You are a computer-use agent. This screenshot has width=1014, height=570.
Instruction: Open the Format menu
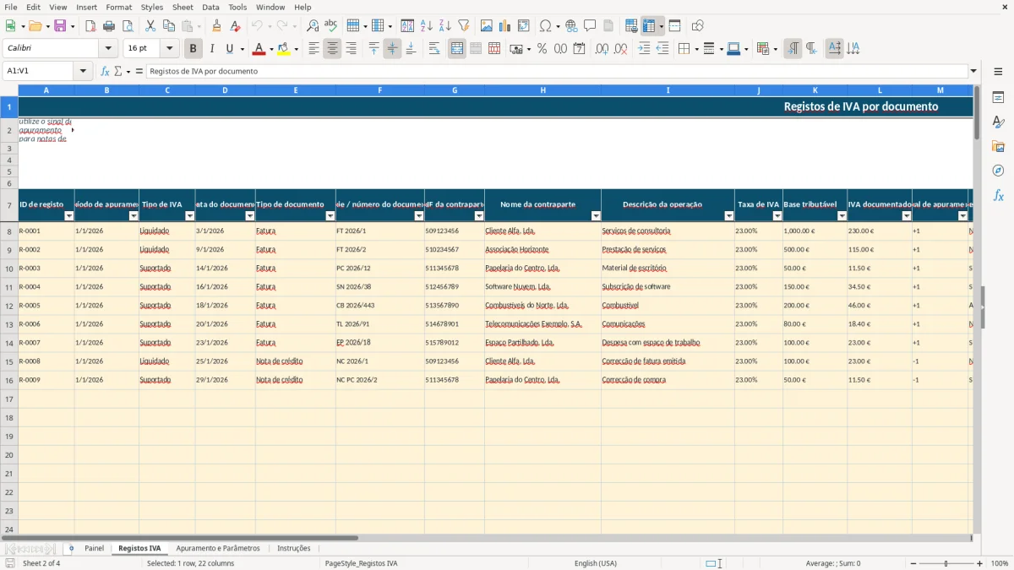118,7
